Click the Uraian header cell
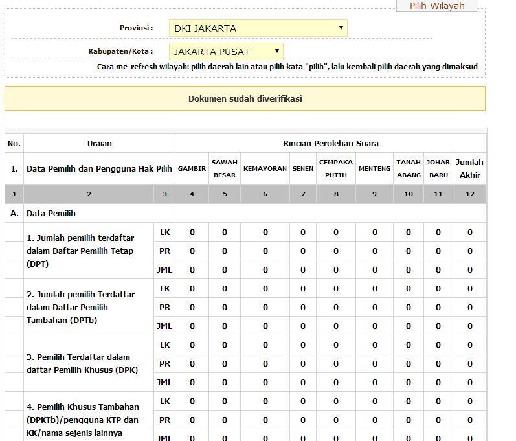 pos(100,144)
